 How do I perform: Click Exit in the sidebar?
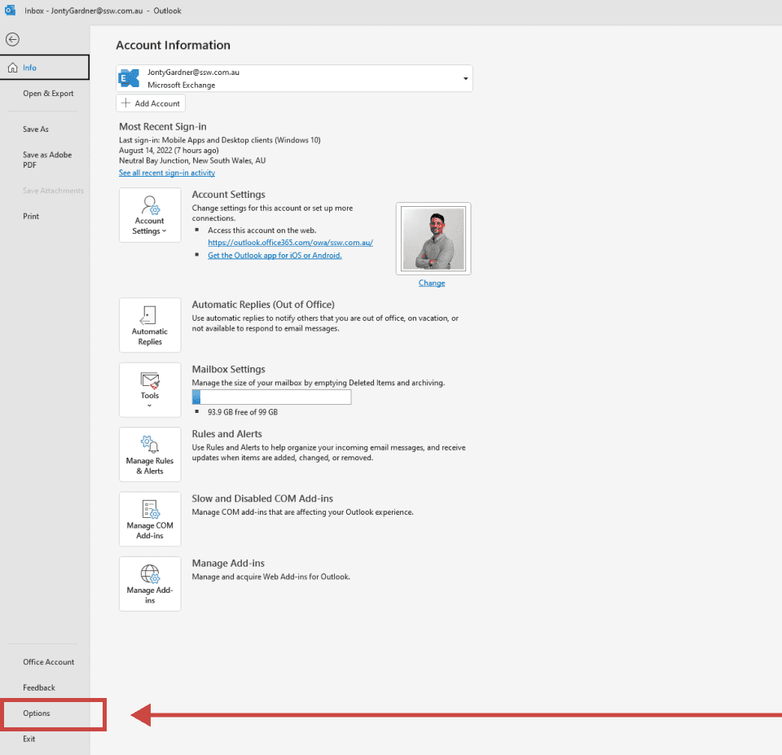coord(29,739)
